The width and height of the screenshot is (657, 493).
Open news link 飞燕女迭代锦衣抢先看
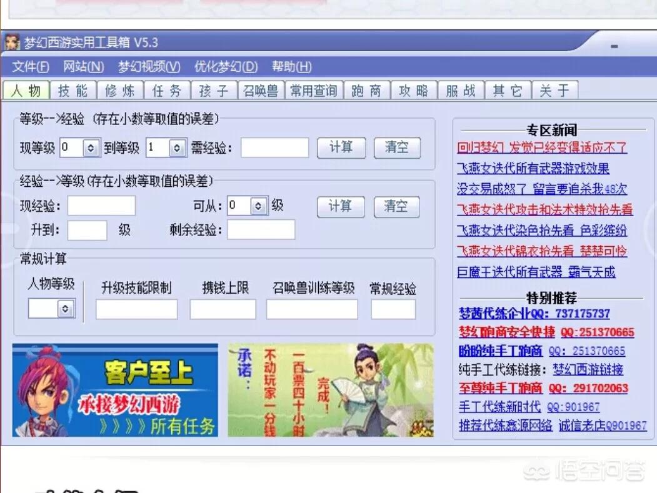pyautogui.click(x=542, y=251)
